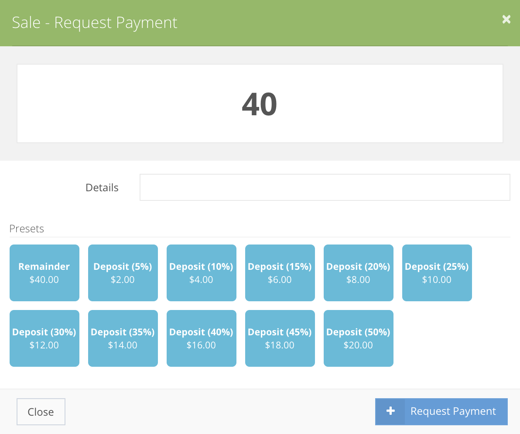
Task: Pick the Deposit (10%) $4.00 preset
Action: point(202,273)
